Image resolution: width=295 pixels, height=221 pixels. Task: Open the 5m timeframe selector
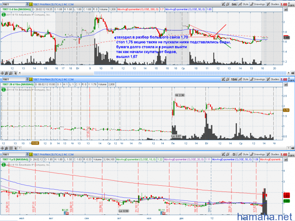(x=234, y=4)
